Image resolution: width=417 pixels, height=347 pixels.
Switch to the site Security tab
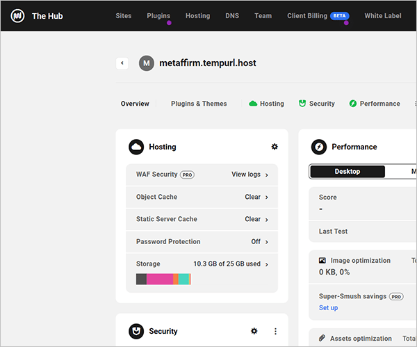(316, 104)
